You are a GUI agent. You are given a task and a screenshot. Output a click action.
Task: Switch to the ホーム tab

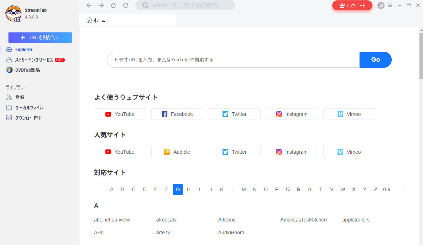tap(96, 20)
